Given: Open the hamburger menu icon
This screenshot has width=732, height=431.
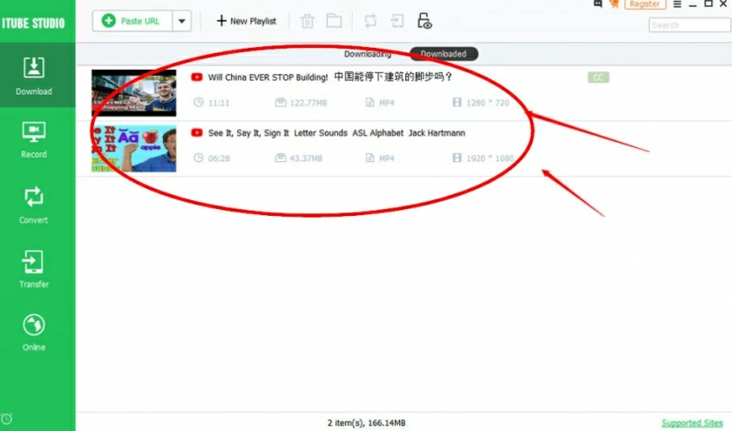Looking at the screenshot, I should tap(677, 4).
